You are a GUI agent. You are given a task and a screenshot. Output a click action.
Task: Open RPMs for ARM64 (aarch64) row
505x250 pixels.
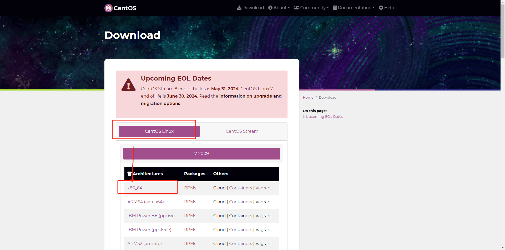coord(190,202)
